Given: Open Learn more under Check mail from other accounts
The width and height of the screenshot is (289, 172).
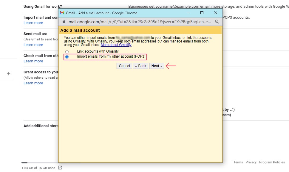Looking at the screenshot, I should click(x=33, y=61).
